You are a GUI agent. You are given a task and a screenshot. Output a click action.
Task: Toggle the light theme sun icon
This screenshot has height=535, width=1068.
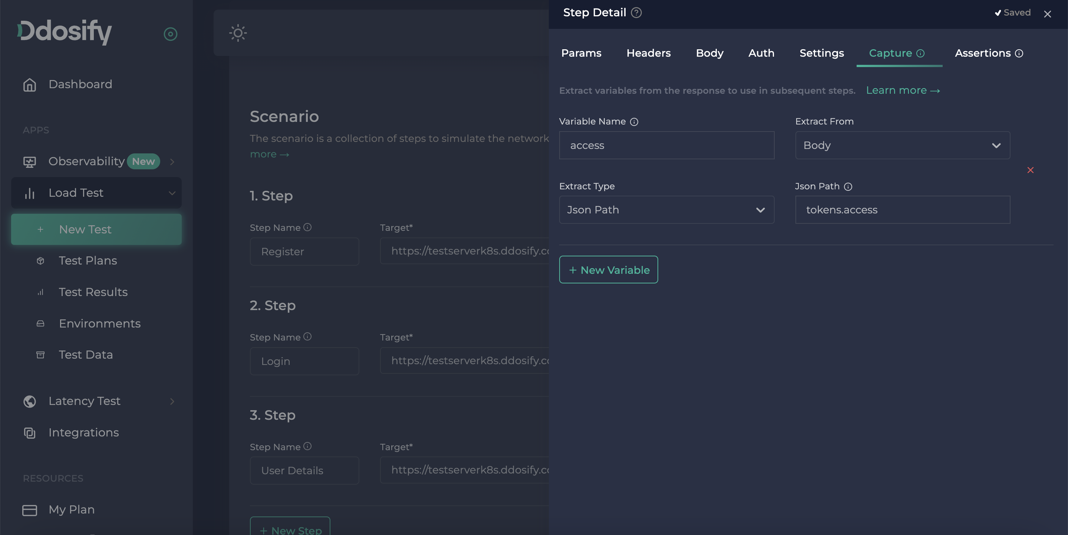click(238, 33)
